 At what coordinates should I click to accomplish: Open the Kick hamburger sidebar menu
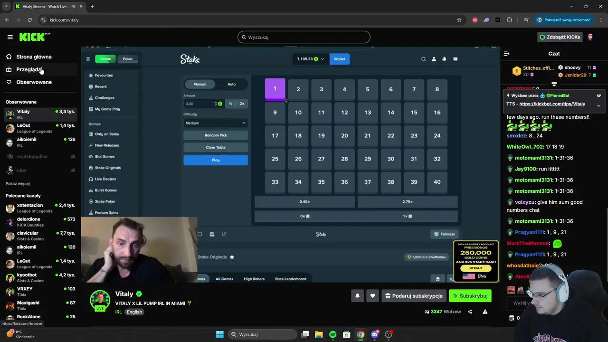click(10, 37)
